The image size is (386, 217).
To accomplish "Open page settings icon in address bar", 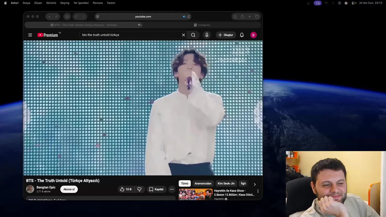I will coord(97,17).
